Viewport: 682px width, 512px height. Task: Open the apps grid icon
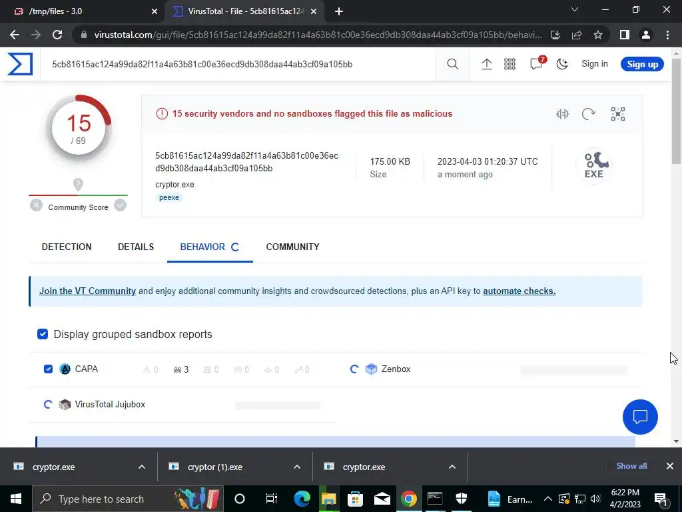point(510,64)
